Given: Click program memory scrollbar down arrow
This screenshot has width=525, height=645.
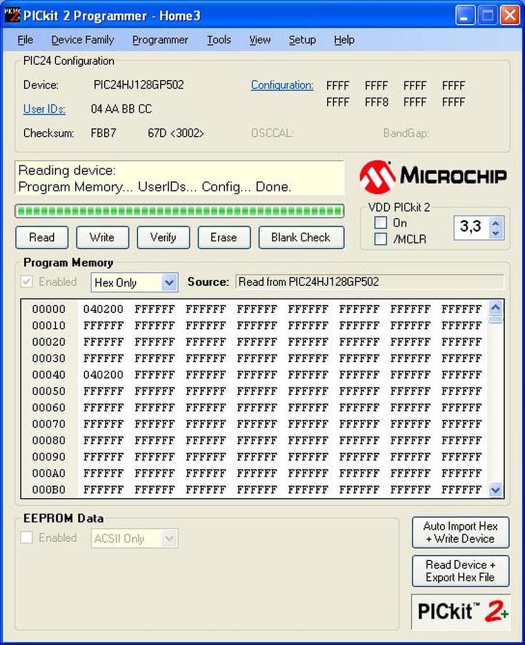Looking at the screenshot, I should [x=495, y=490].
